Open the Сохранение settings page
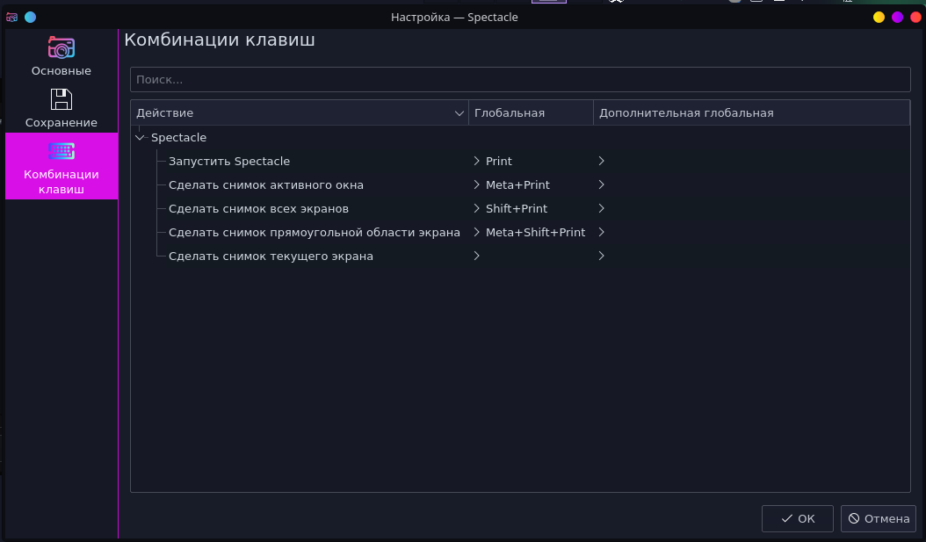Screen dimensions: 926x542 click(x=61, y=108)
